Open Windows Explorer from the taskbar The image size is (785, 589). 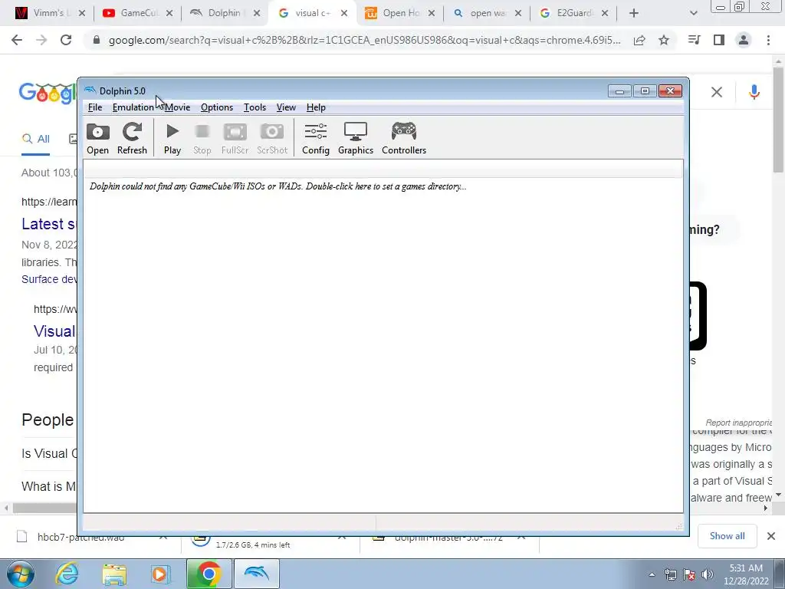point(114,574)
